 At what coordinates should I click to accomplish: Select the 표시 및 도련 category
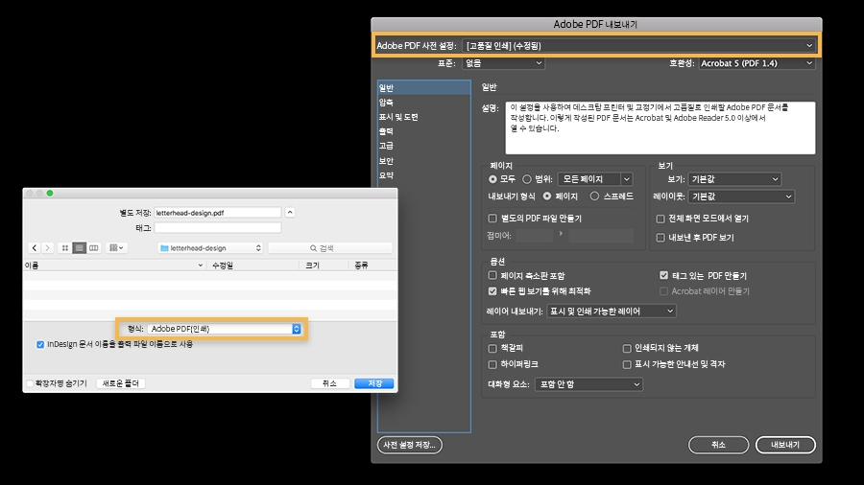(x=423, y=117)
